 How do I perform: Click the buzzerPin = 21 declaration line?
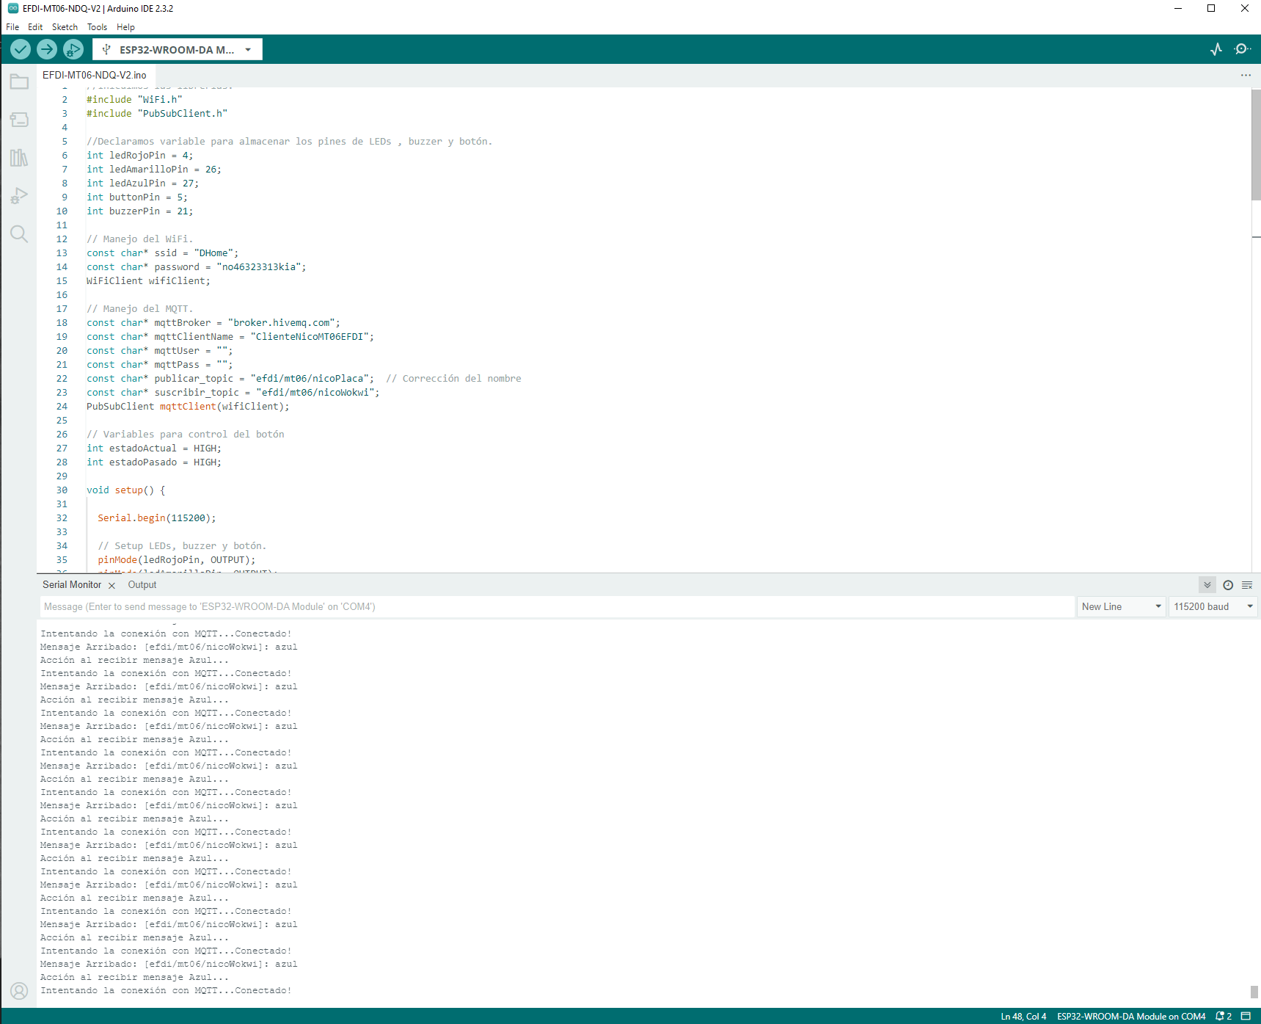139,211
